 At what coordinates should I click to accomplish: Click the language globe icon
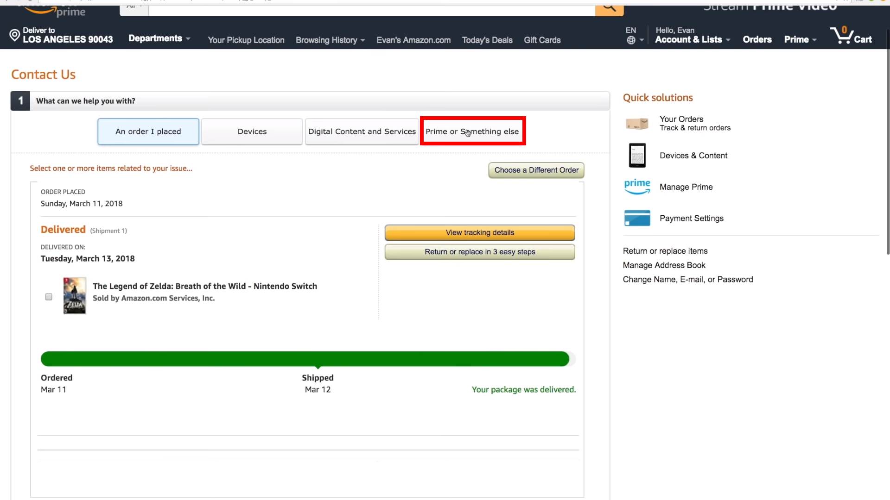point(631,40)
